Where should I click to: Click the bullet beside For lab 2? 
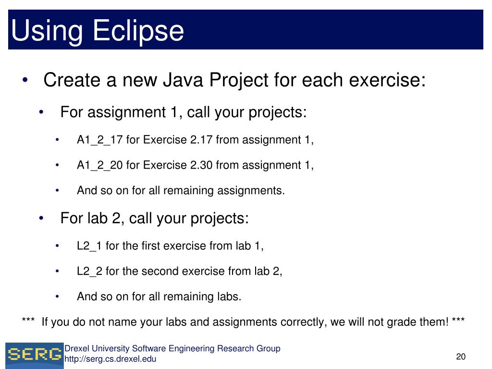click(x=41, y=218)
